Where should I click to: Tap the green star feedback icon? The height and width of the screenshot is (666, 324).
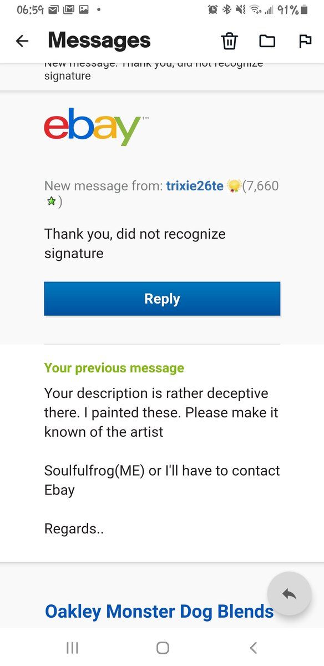[50, 201]
